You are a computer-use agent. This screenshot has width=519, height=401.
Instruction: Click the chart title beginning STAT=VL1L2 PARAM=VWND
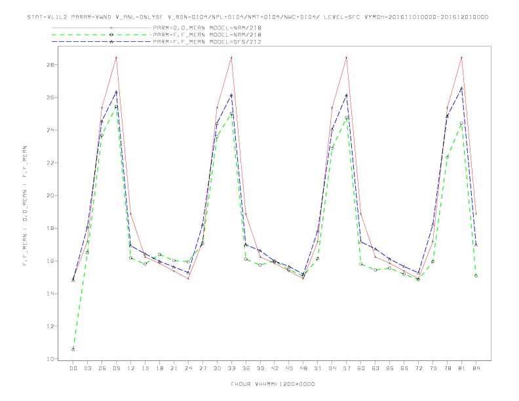[x=258, y=17]
